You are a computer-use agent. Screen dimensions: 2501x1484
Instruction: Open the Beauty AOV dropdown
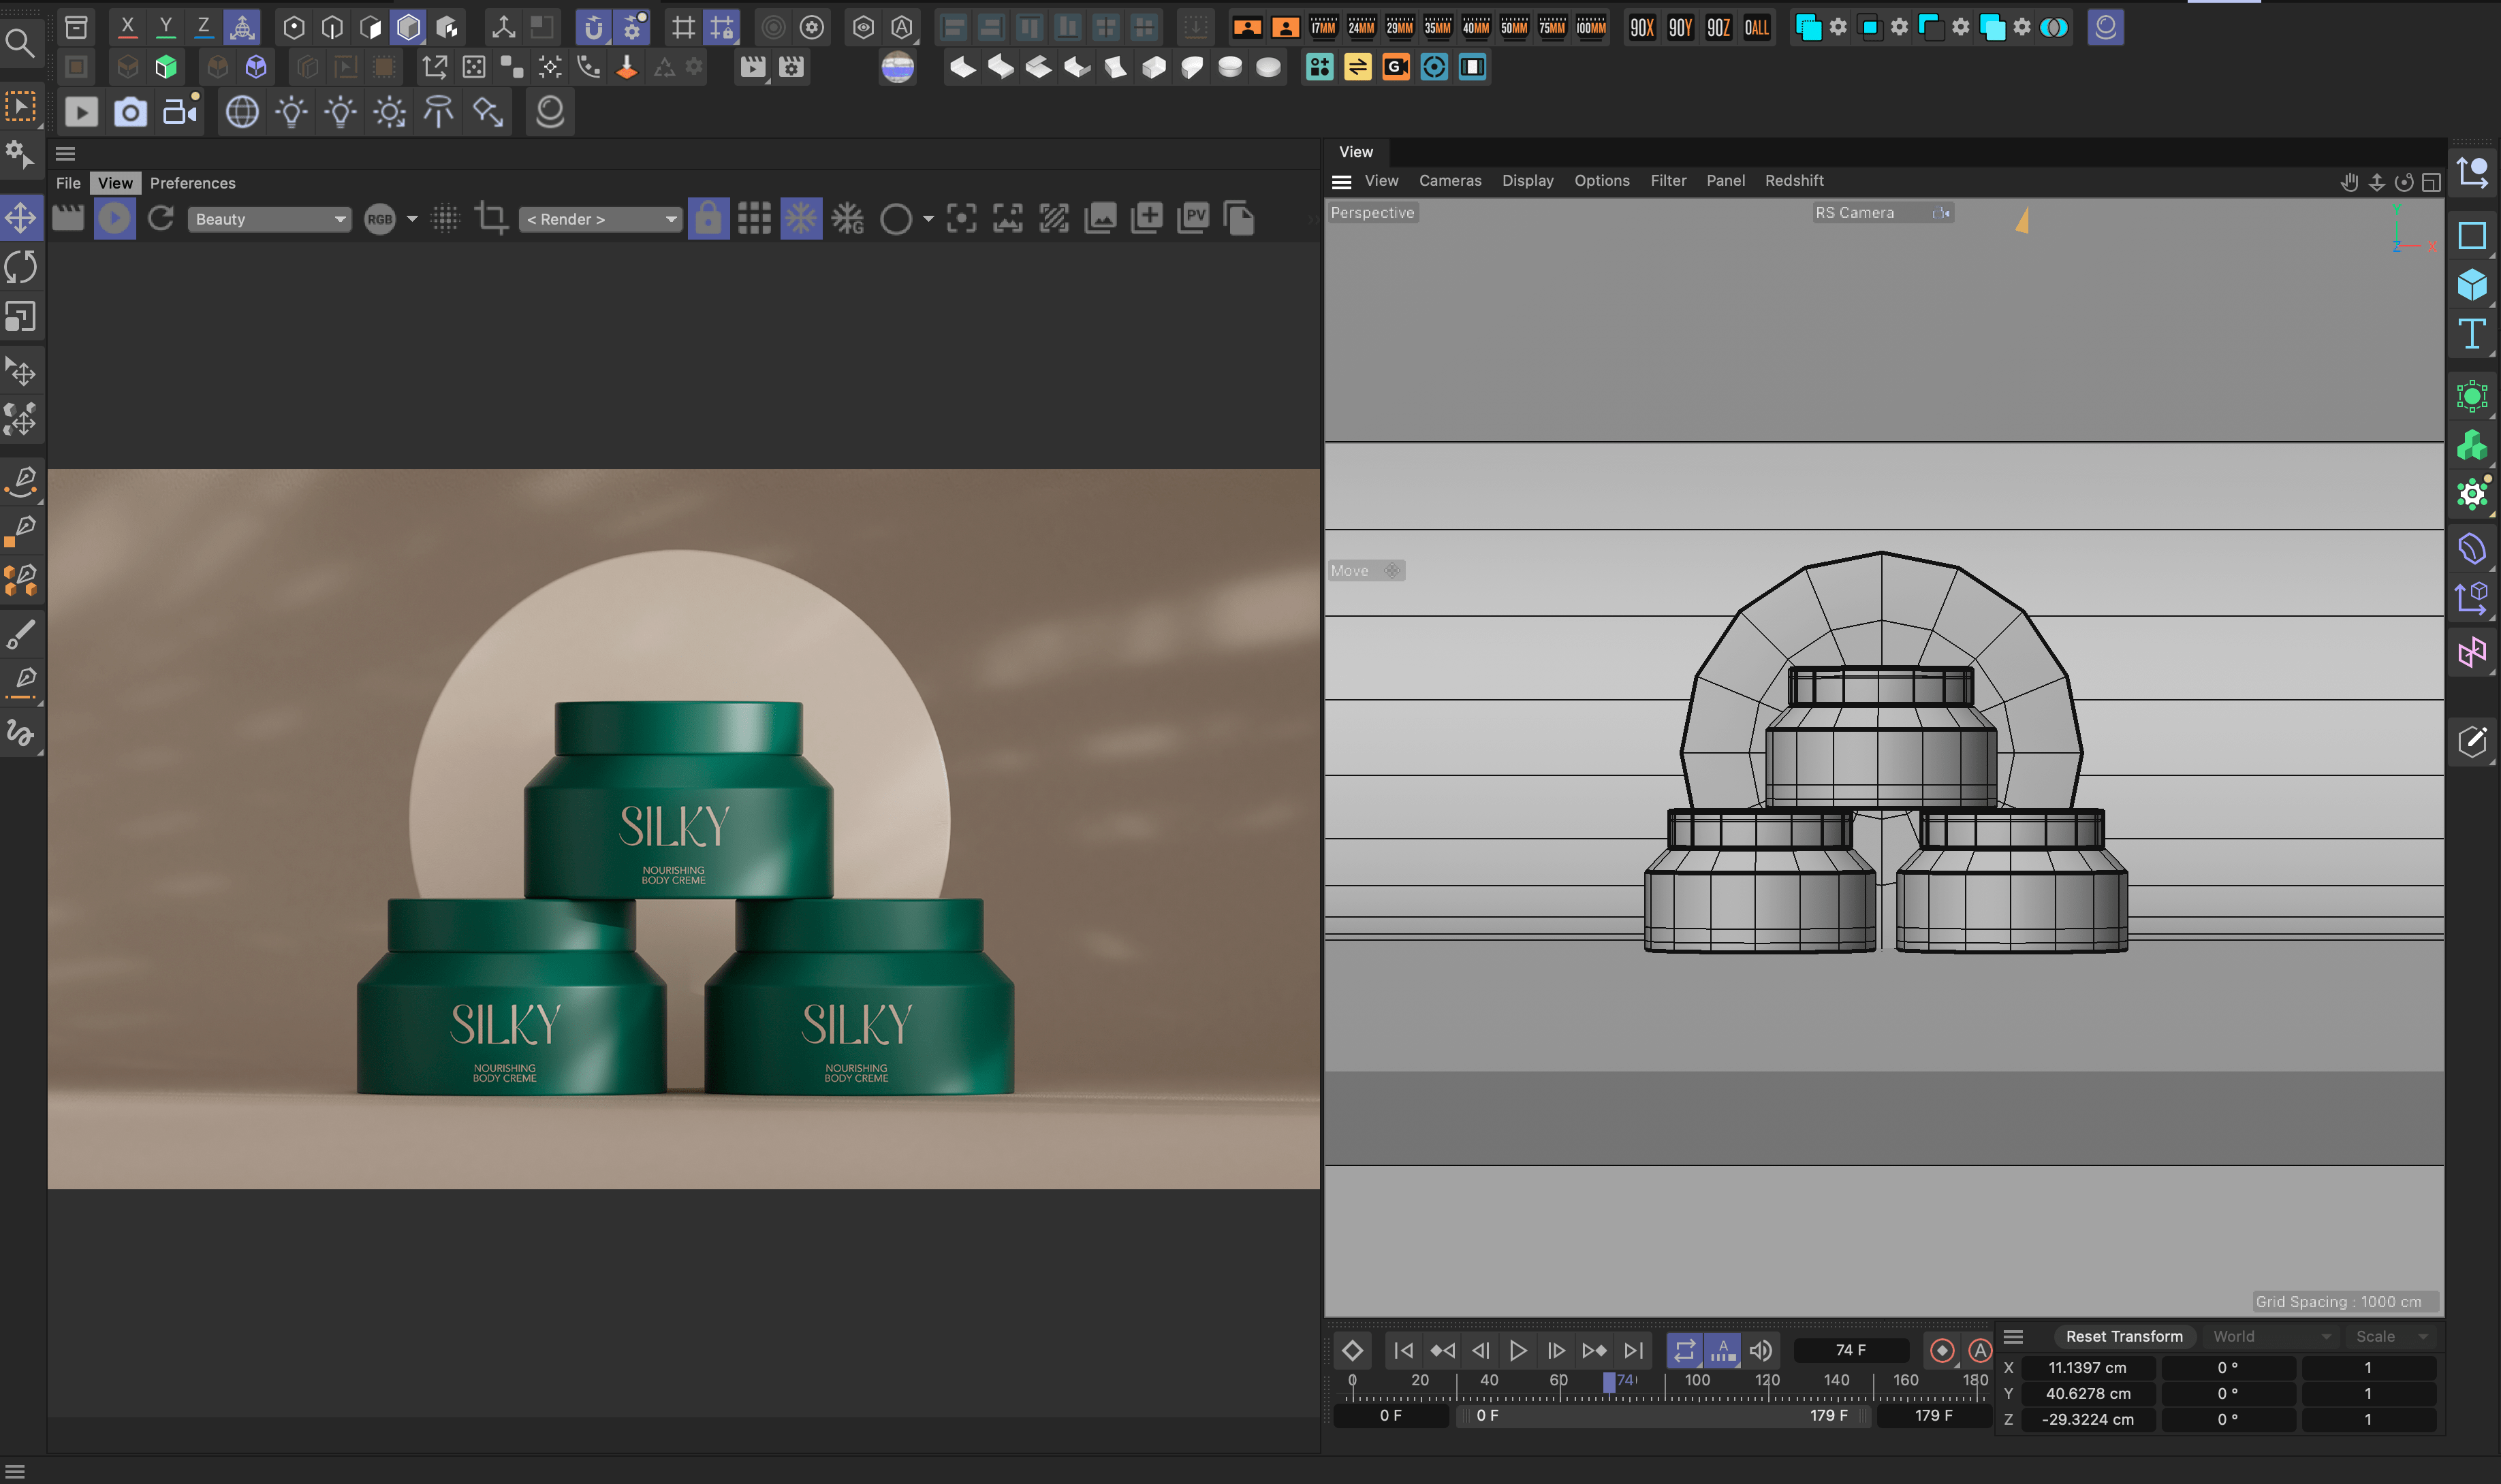pos(269,219)
